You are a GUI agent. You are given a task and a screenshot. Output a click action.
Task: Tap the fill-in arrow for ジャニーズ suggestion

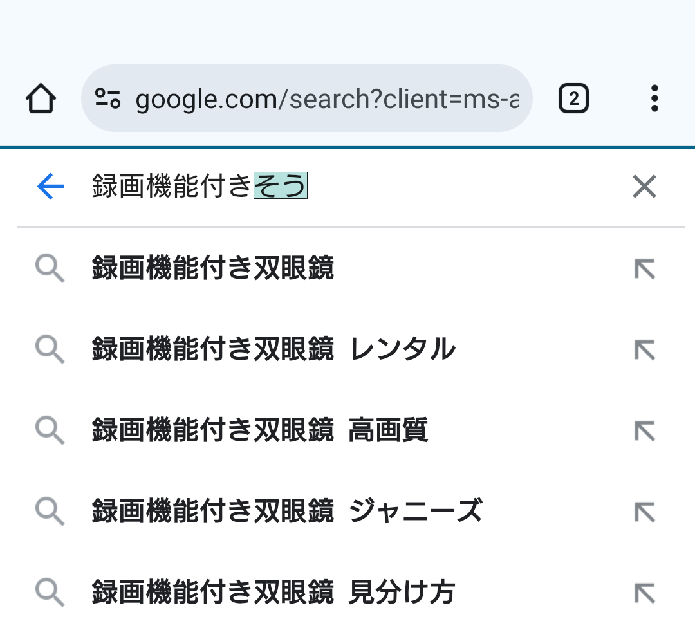tap(644, 512)
